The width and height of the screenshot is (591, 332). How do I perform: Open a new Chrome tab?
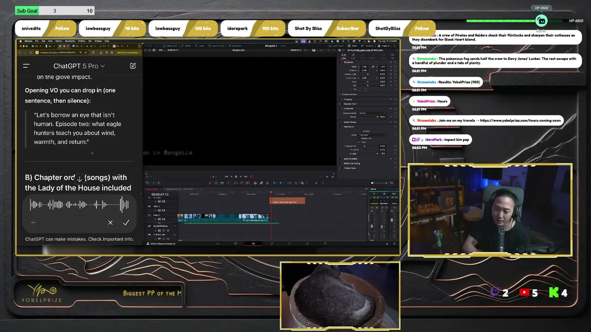coord(127,46)
